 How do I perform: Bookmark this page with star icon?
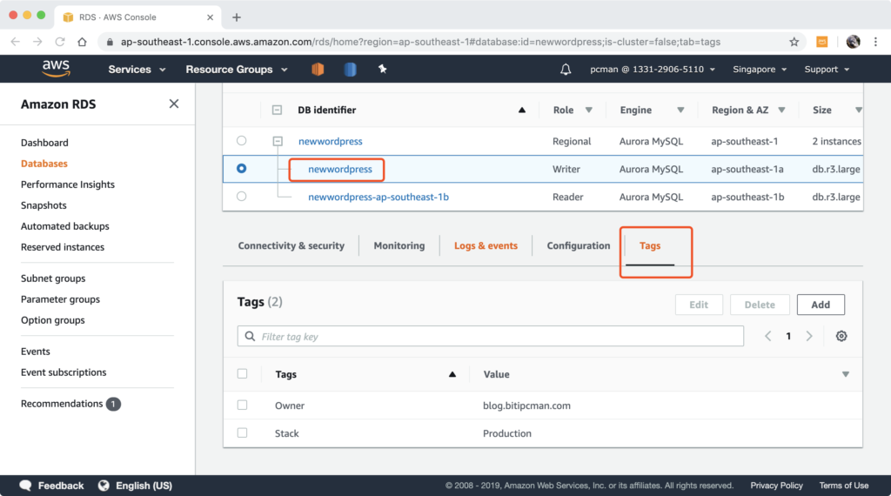794,42
